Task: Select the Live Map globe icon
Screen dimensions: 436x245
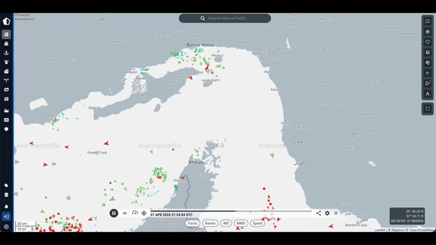Action: [6, 34]
